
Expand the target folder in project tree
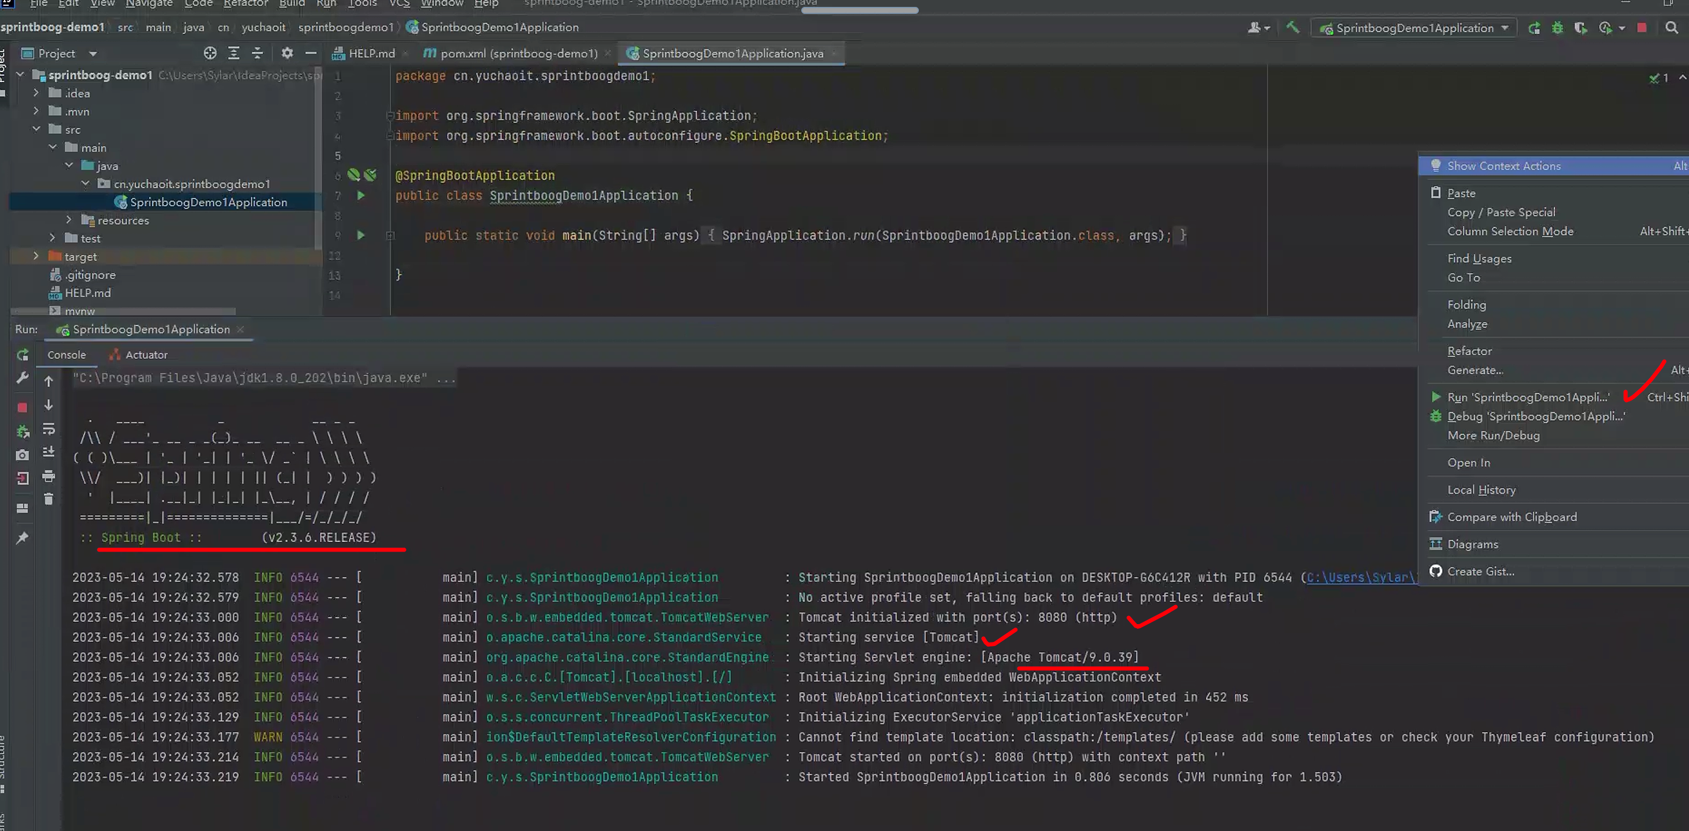coord(36,256)
